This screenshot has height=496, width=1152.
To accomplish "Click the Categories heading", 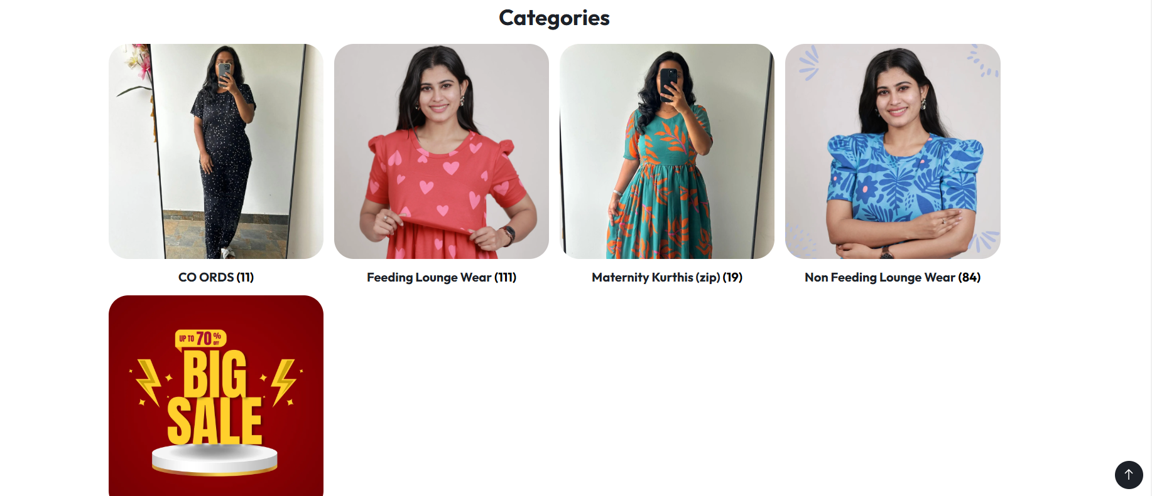I will (x=554, y=18).
